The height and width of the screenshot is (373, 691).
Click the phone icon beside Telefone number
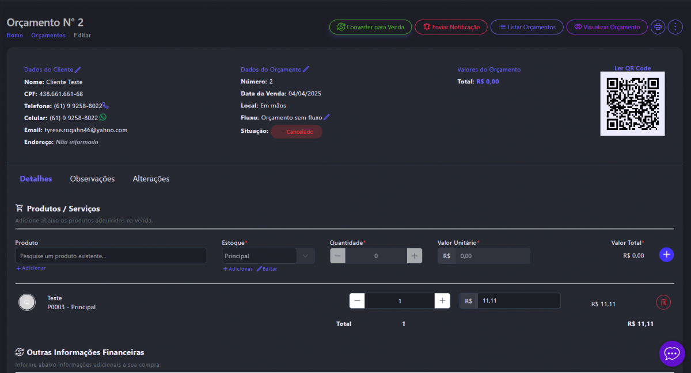pos(105,106)
